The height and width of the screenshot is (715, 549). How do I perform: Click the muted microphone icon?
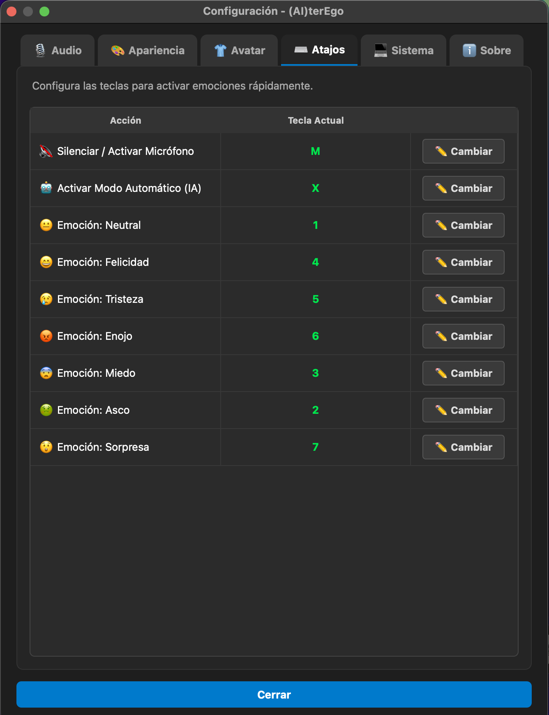coord(46,152)
